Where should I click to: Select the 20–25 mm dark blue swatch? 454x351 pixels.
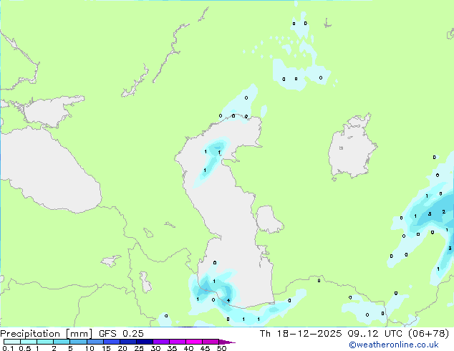pyautogui.click(x=128, y=342)
